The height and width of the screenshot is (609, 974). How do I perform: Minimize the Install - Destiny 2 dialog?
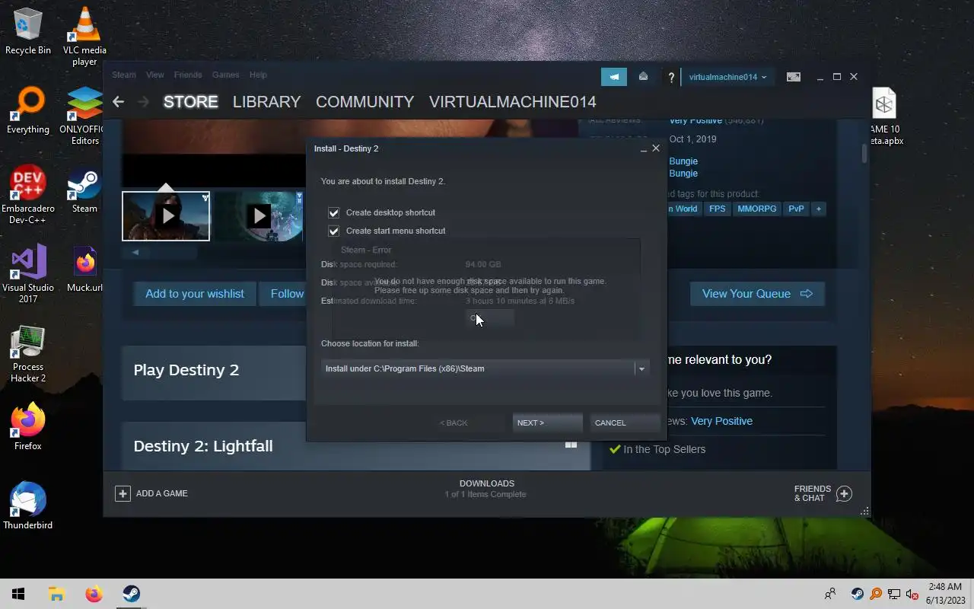coord(644,149)
